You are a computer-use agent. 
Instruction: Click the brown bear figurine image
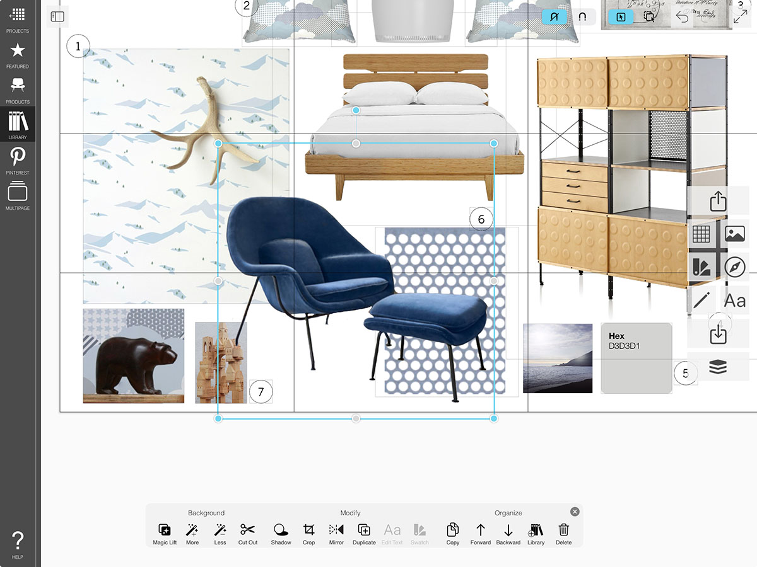[x=134, y=356]
